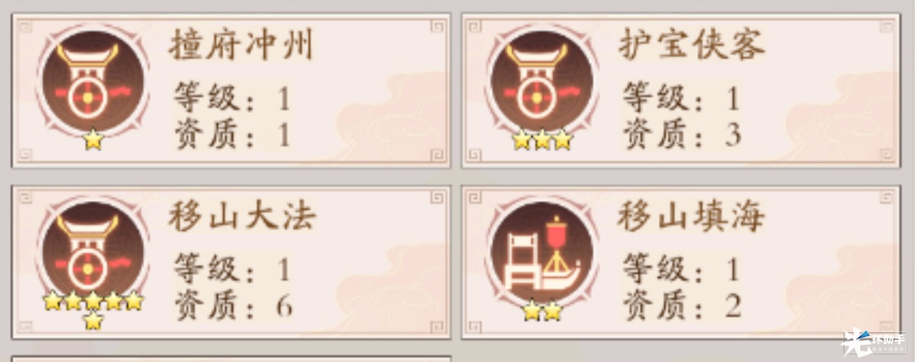
Task: Click the three stars under 护宝侠客 icon
Action: pyautogui.click(x=542, y=140)
